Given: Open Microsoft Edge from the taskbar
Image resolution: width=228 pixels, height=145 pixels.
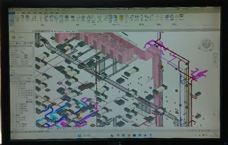Looking at the screenshot, I should pyautogui.click(x=124, y=135).
